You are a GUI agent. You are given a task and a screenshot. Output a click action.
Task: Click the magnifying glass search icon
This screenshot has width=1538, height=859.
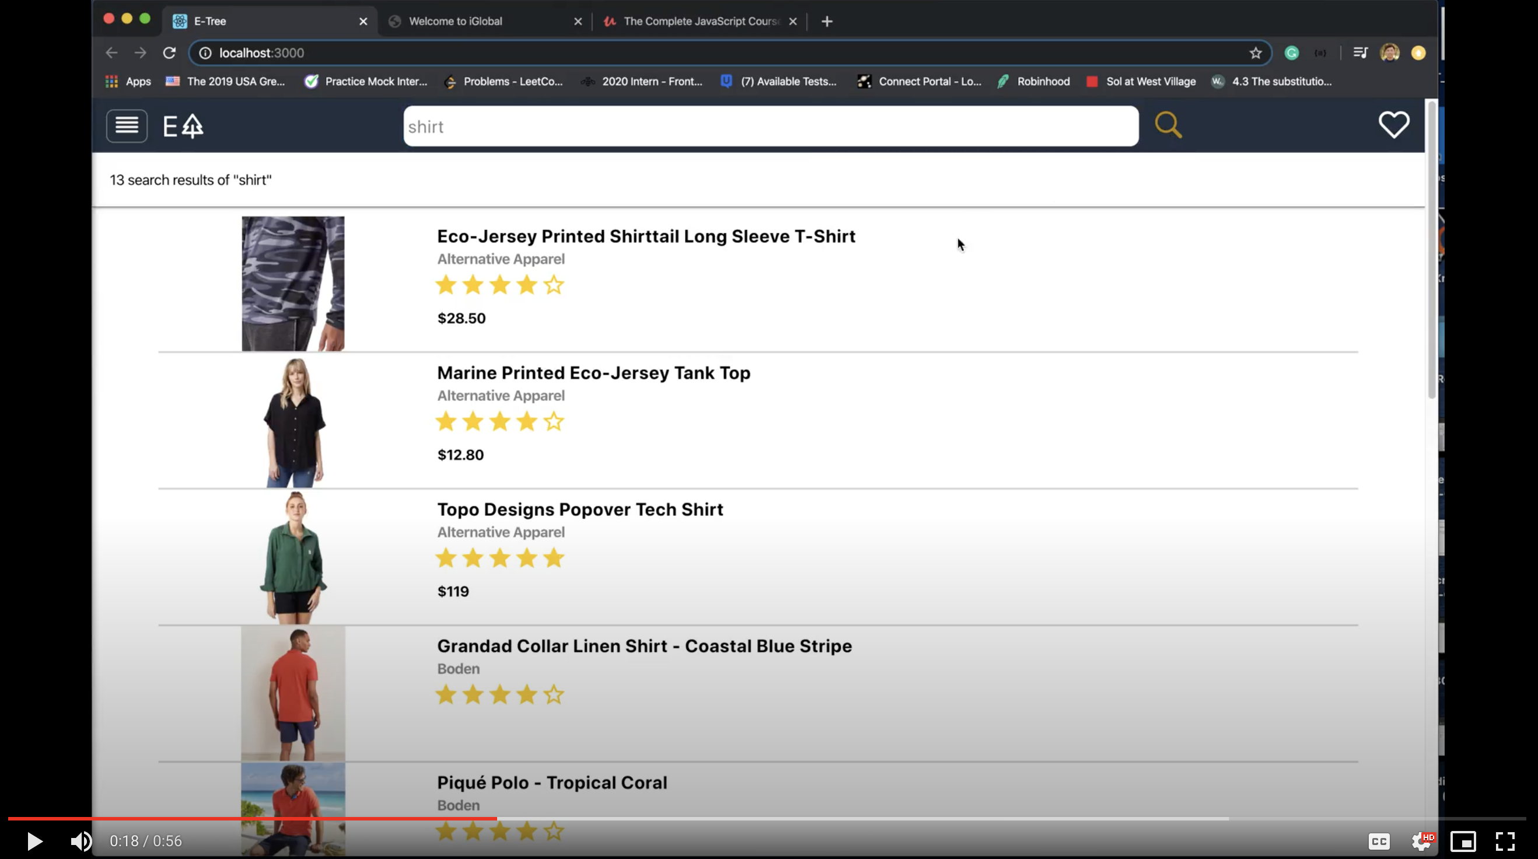tap(1168, 125)
